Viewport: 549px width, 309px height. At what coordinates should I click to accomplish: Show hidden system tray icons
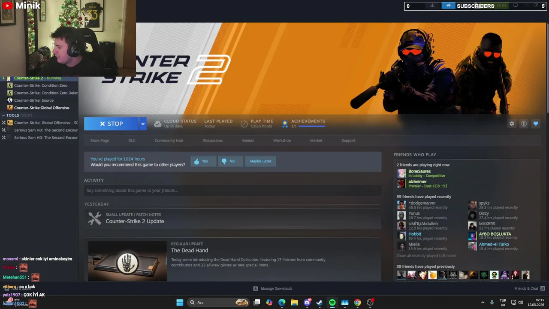coord(483,303)
